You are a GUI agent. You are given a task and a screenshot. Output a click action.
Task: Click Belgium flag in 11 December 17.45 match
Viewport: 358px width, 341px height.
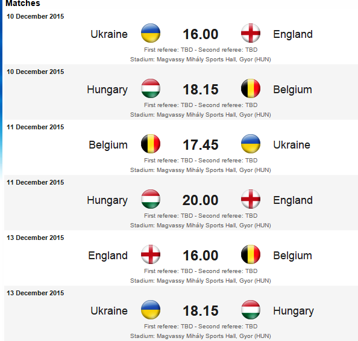point(151,144)
